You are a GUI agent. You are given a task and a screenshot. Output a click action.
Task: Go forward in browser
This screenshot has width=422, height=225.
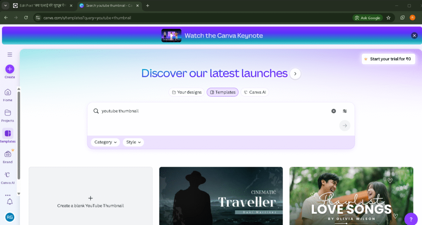[16, 18]
